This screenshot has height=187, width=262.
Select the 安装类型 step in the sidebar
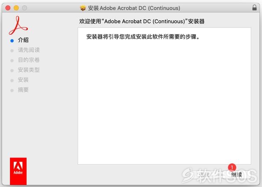[x=29, y=70]
